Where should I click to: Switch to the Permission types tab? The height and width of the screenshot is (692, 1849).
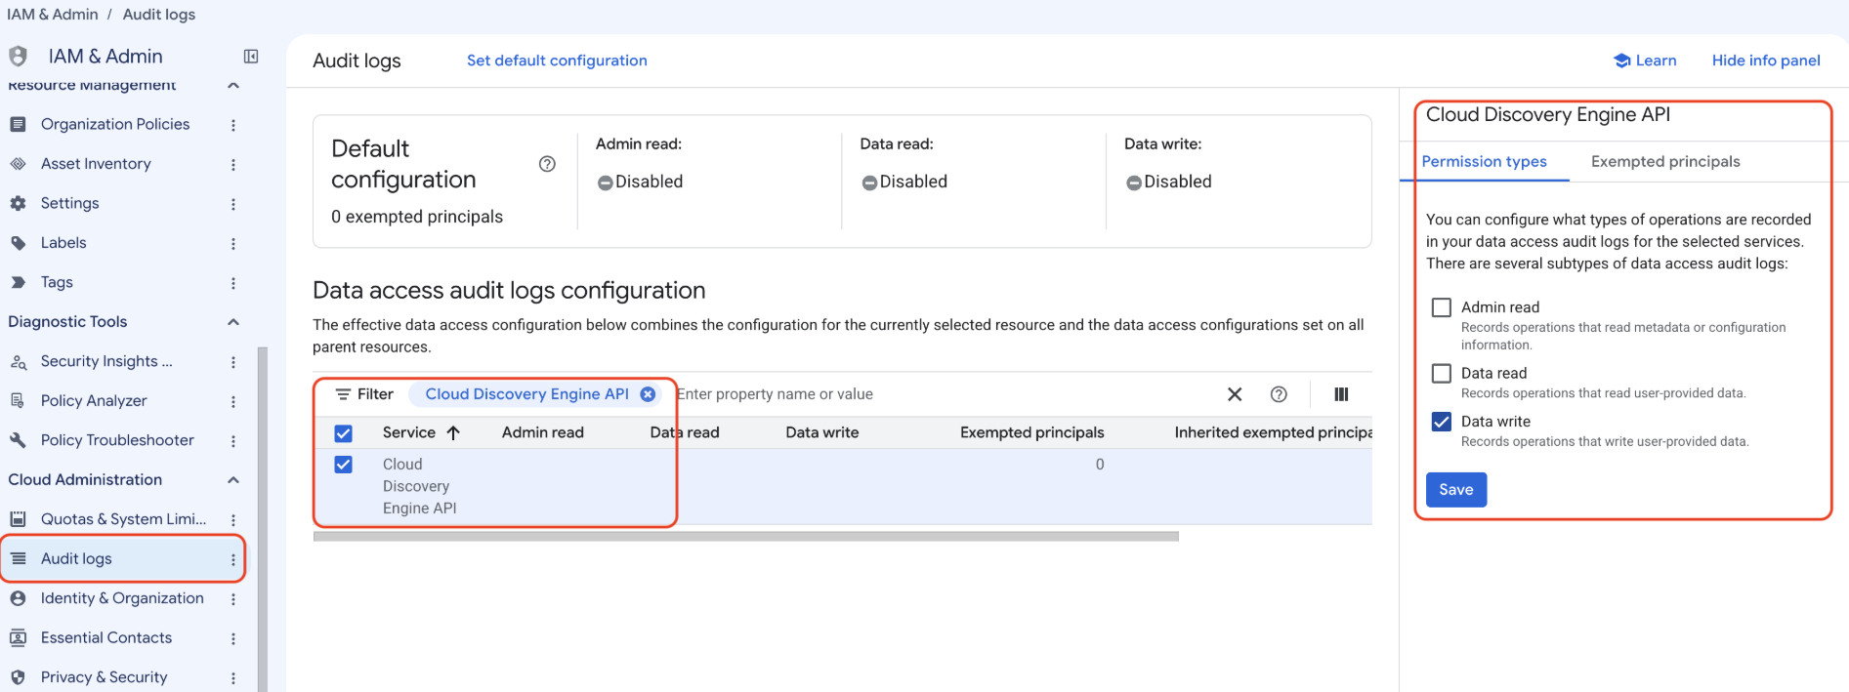point(1484,162)
